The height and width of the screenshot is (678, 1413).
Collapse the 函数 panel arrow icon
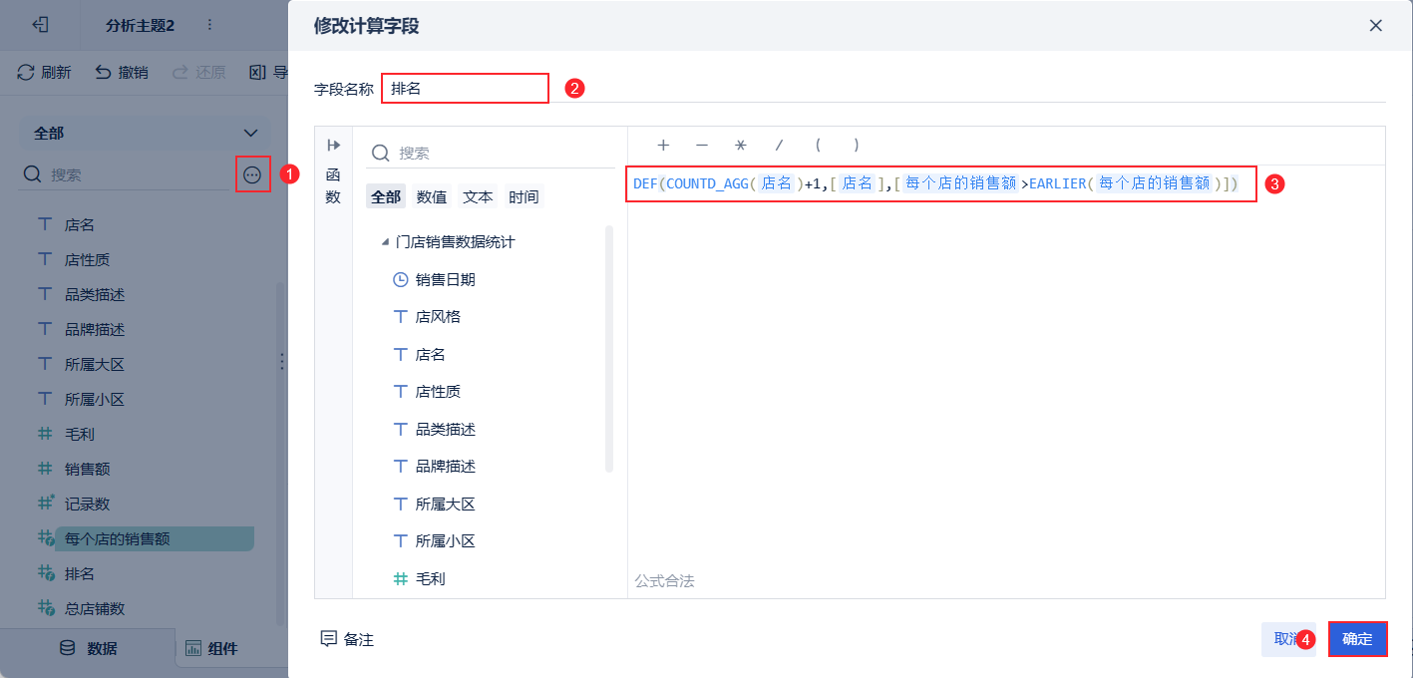coord(333,146)
